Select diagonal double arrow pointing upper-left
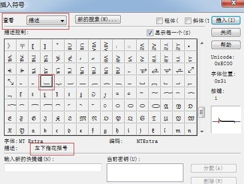 click(11, 82)
